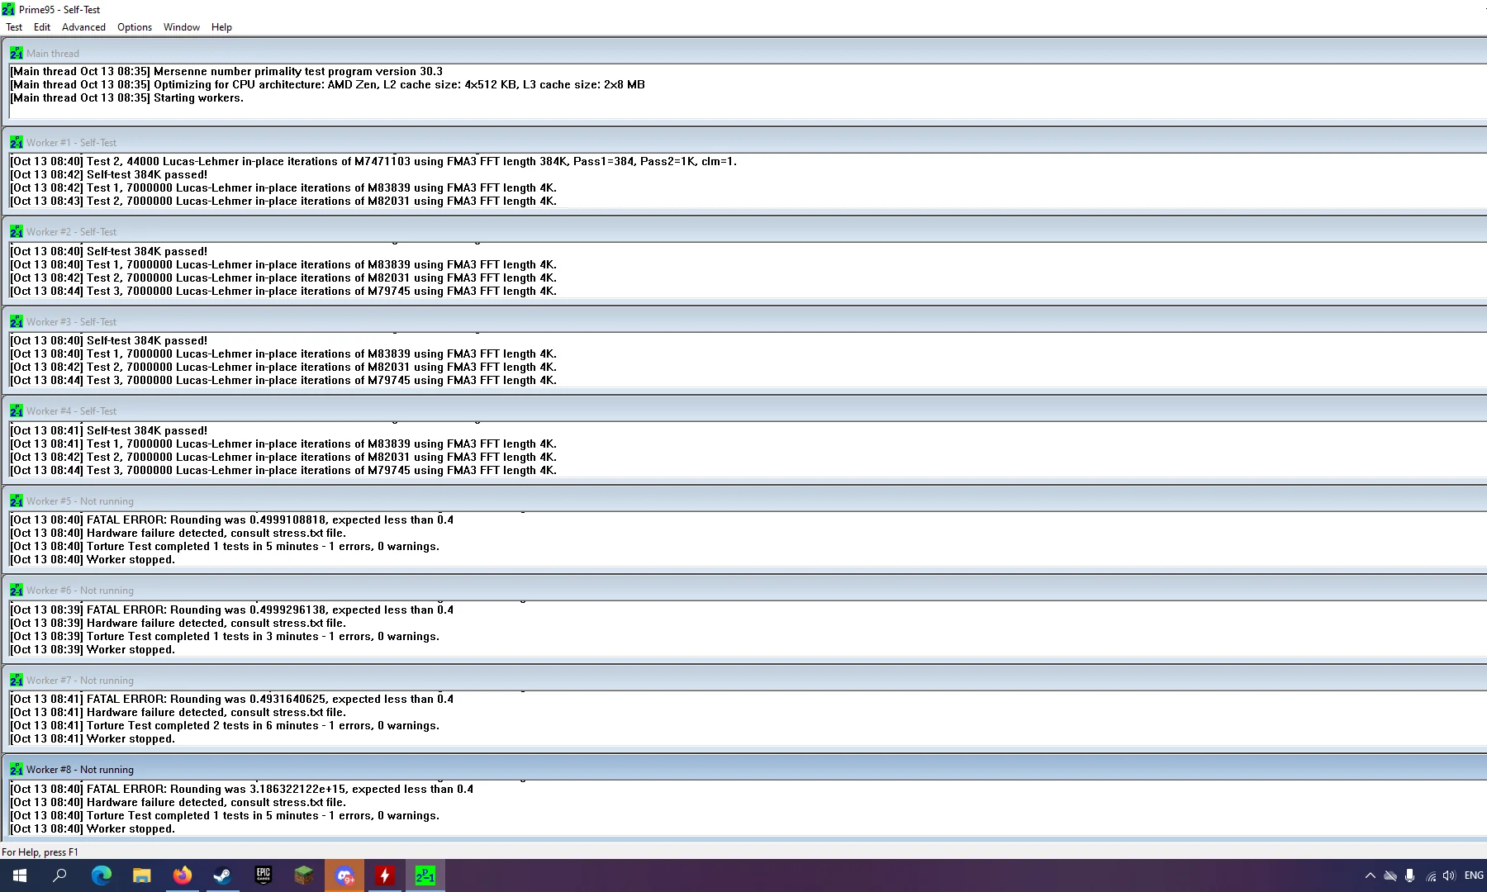This screenshot has width=1487, height=892.
Task: Click the "Starting workers." line in Main thread
Action: click(126, 97)
